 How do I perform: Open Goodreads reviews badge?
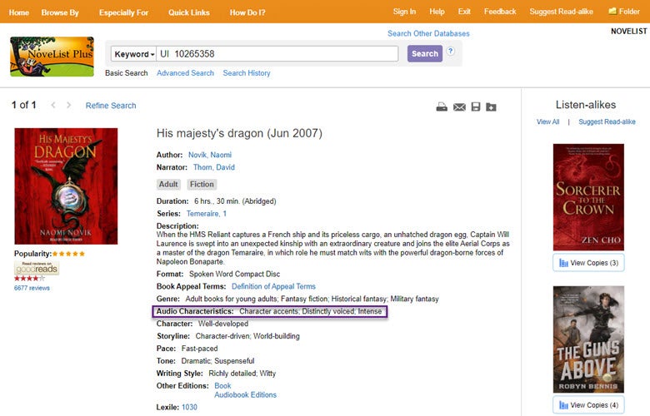pos(37,269)
